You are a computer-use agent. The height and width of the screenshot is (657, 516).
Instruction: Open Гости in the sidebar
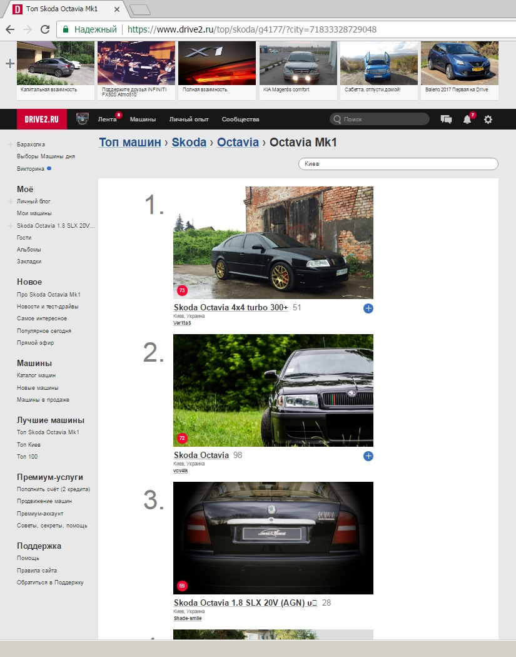[24, 238]
